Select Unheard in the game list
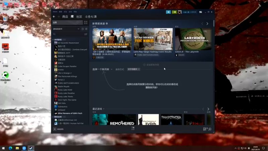The height and width of the screenshot is (151, 268). pyautogui.click(x=61, y=110)
